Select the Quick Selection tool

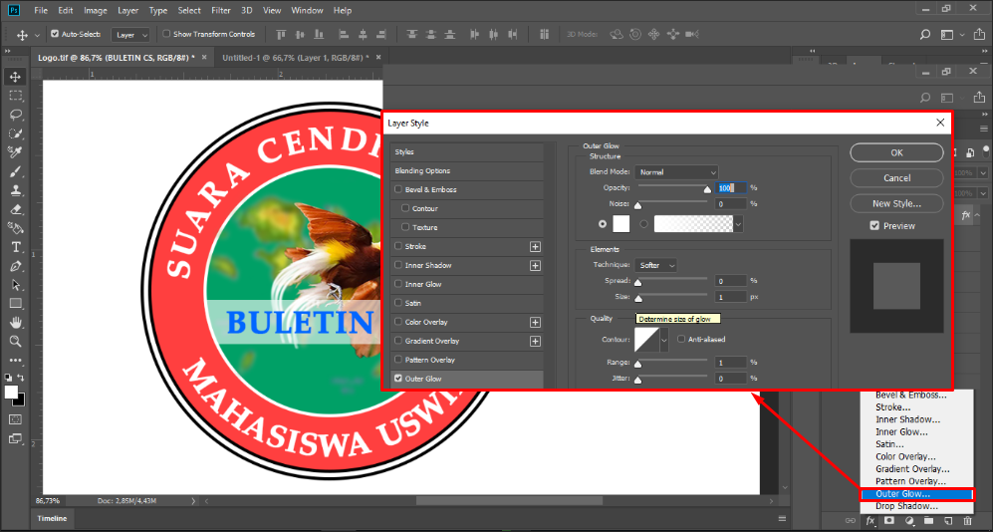click(15, 133)
